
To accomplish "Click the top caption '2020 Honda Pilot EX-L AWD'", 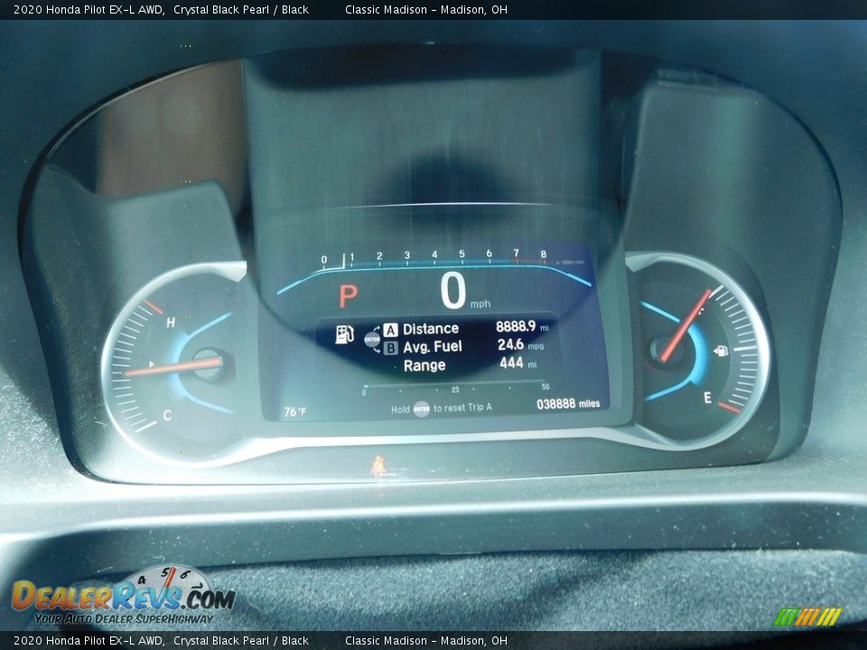I will [89, 10].
